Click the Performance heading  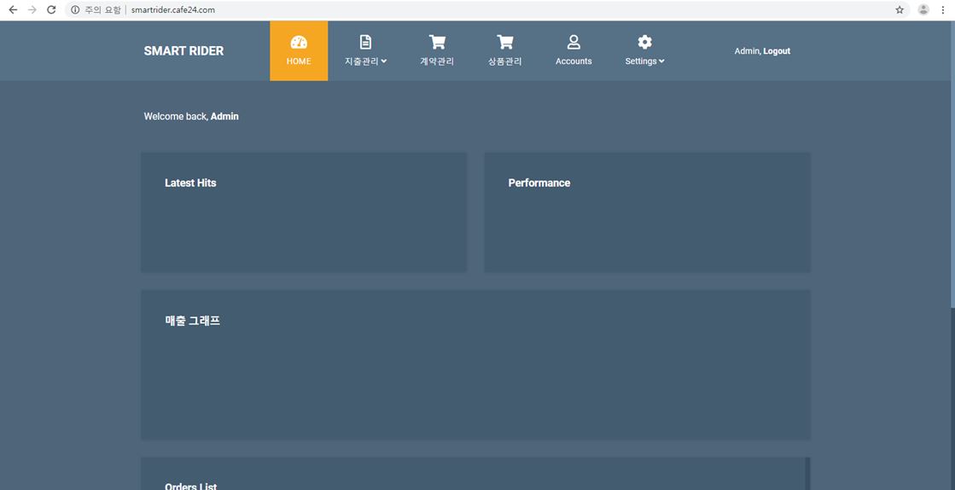(x=539, y=183)
